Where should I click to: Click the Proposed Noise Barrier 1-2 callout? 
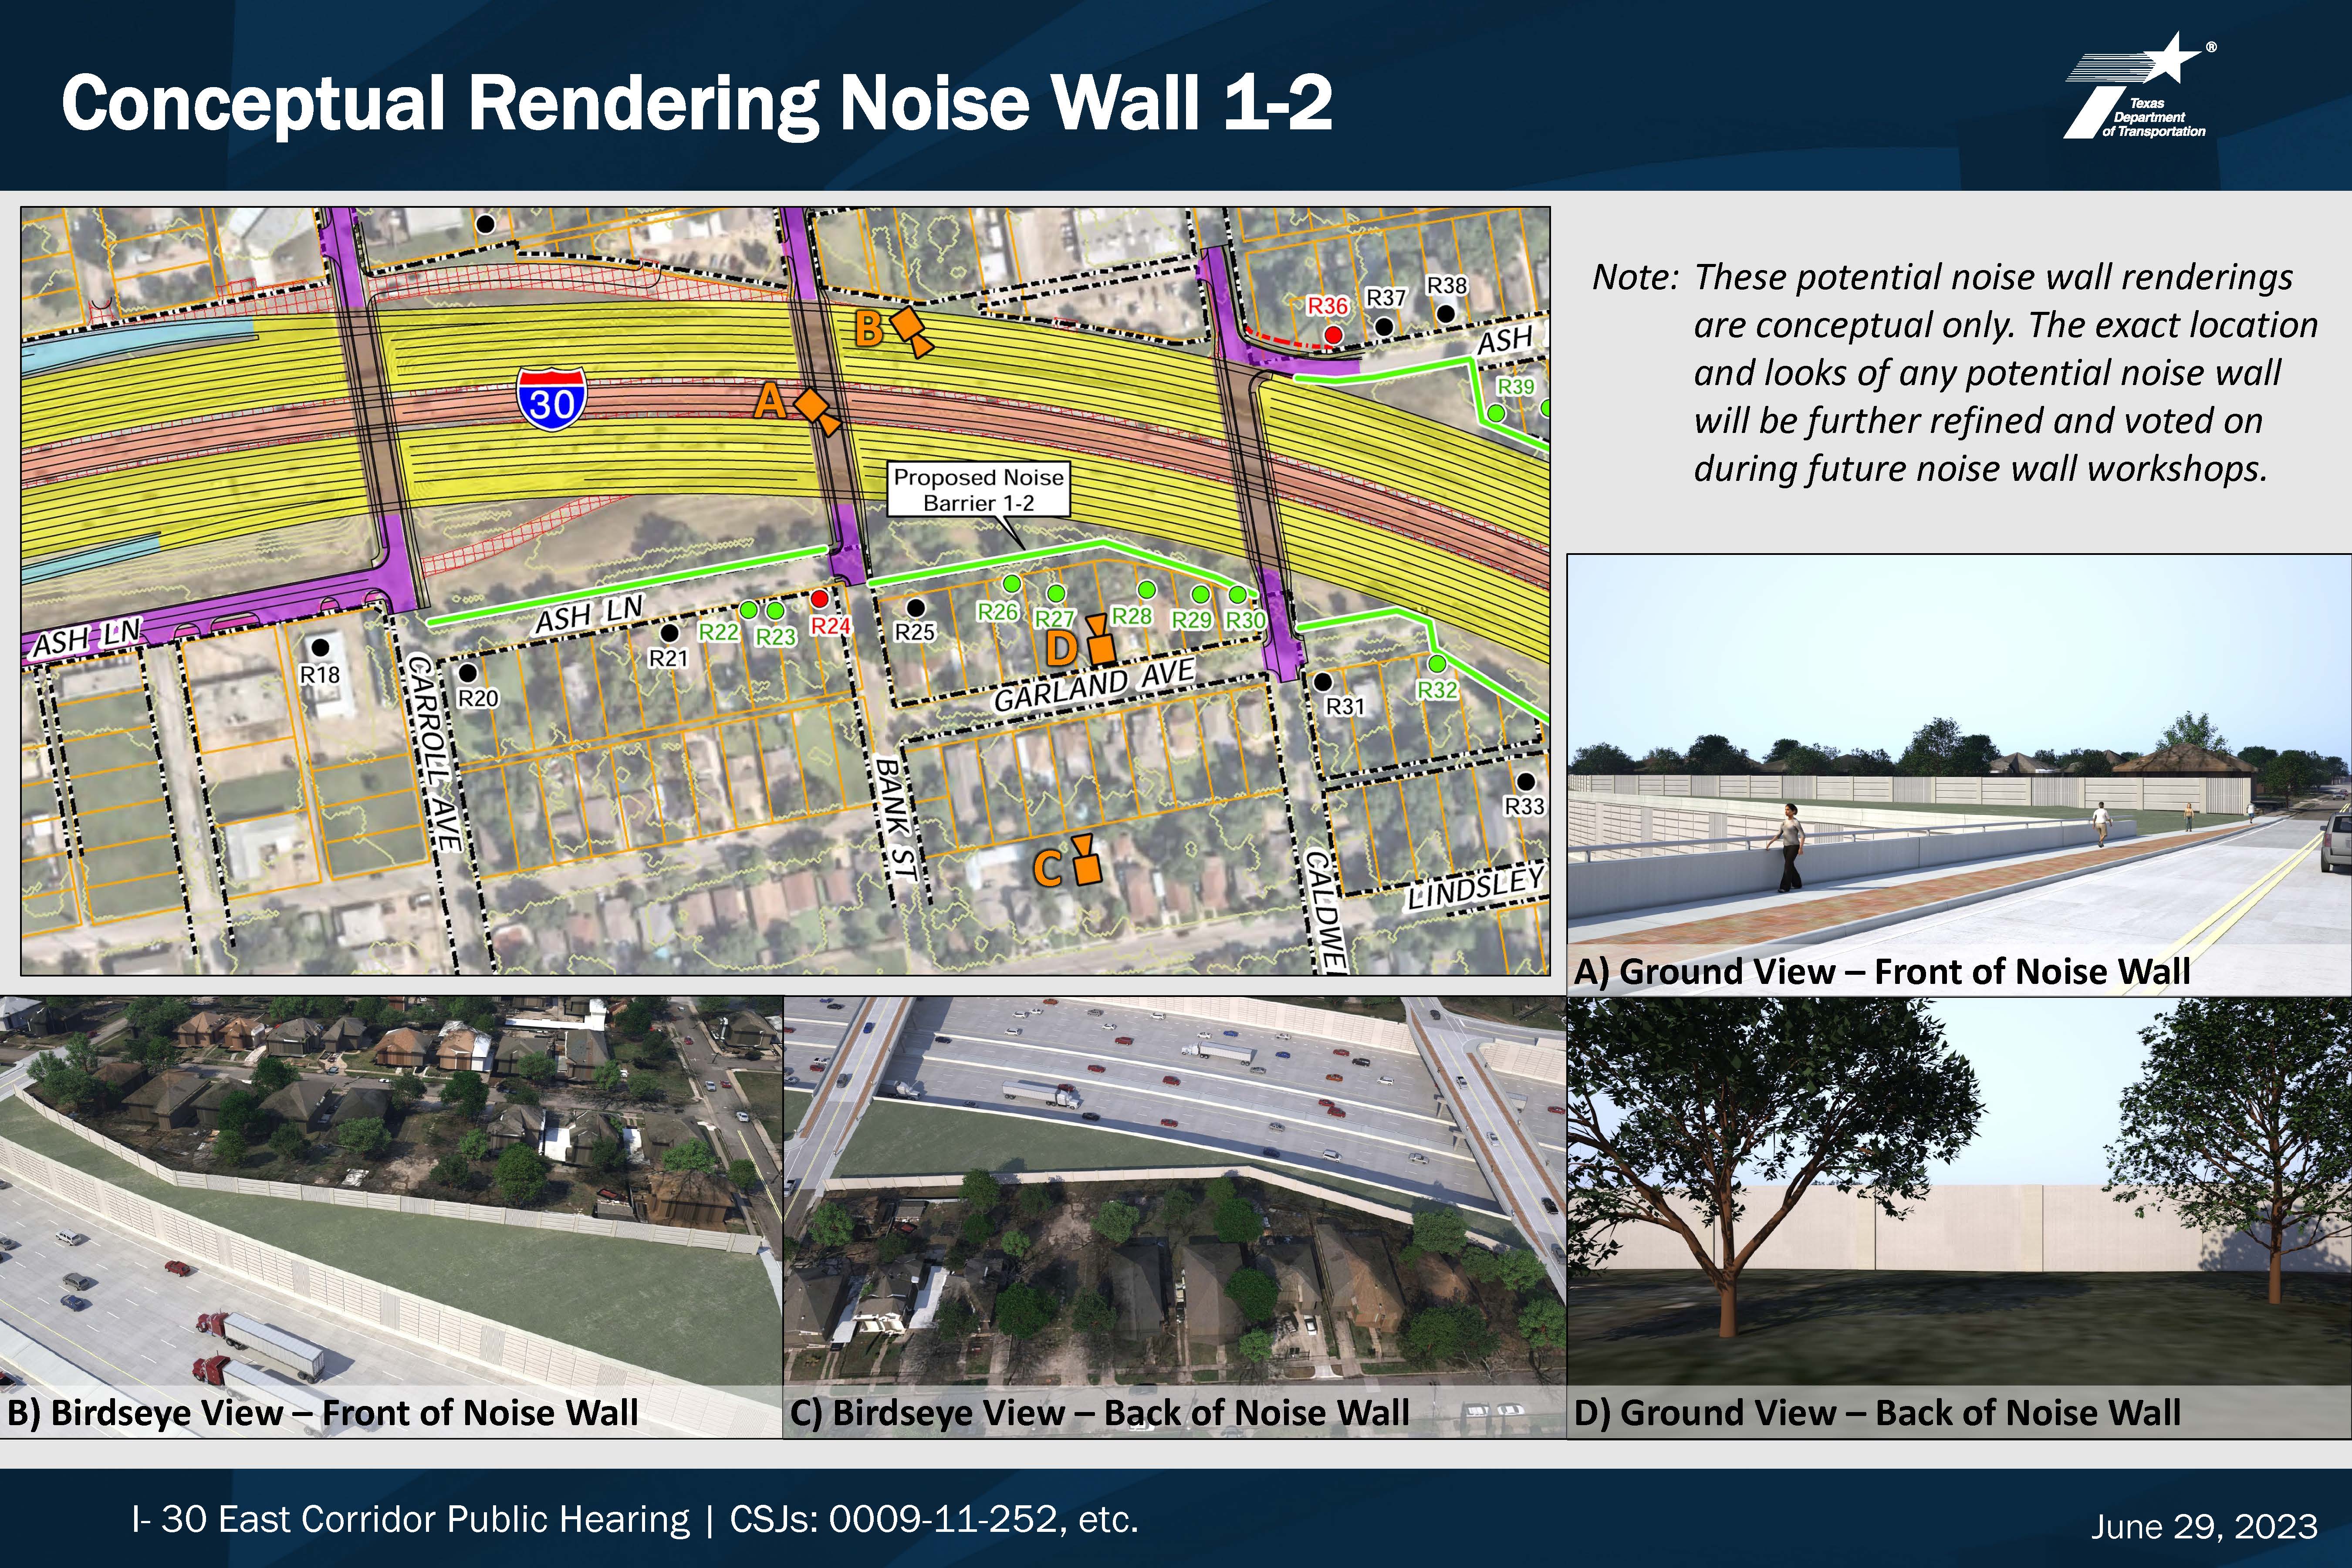pyautogui.click(x=979, y=490)
